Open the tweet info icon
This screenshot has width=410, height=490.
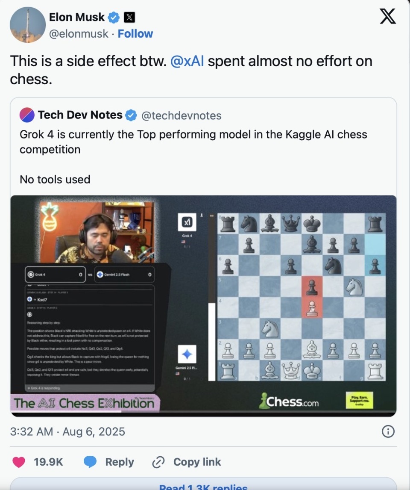click(x=388, y=431)
